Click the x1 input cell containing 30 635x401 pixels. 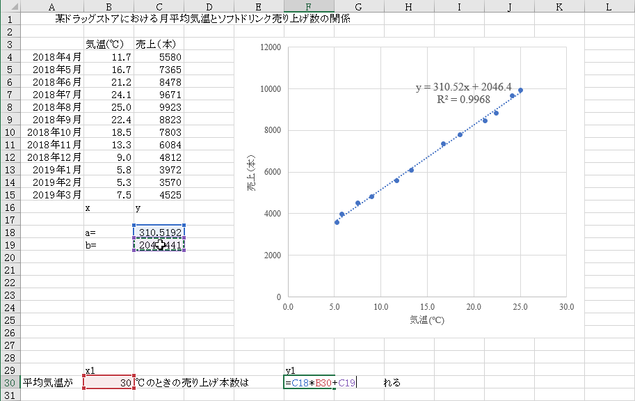(x=108, y=383)
